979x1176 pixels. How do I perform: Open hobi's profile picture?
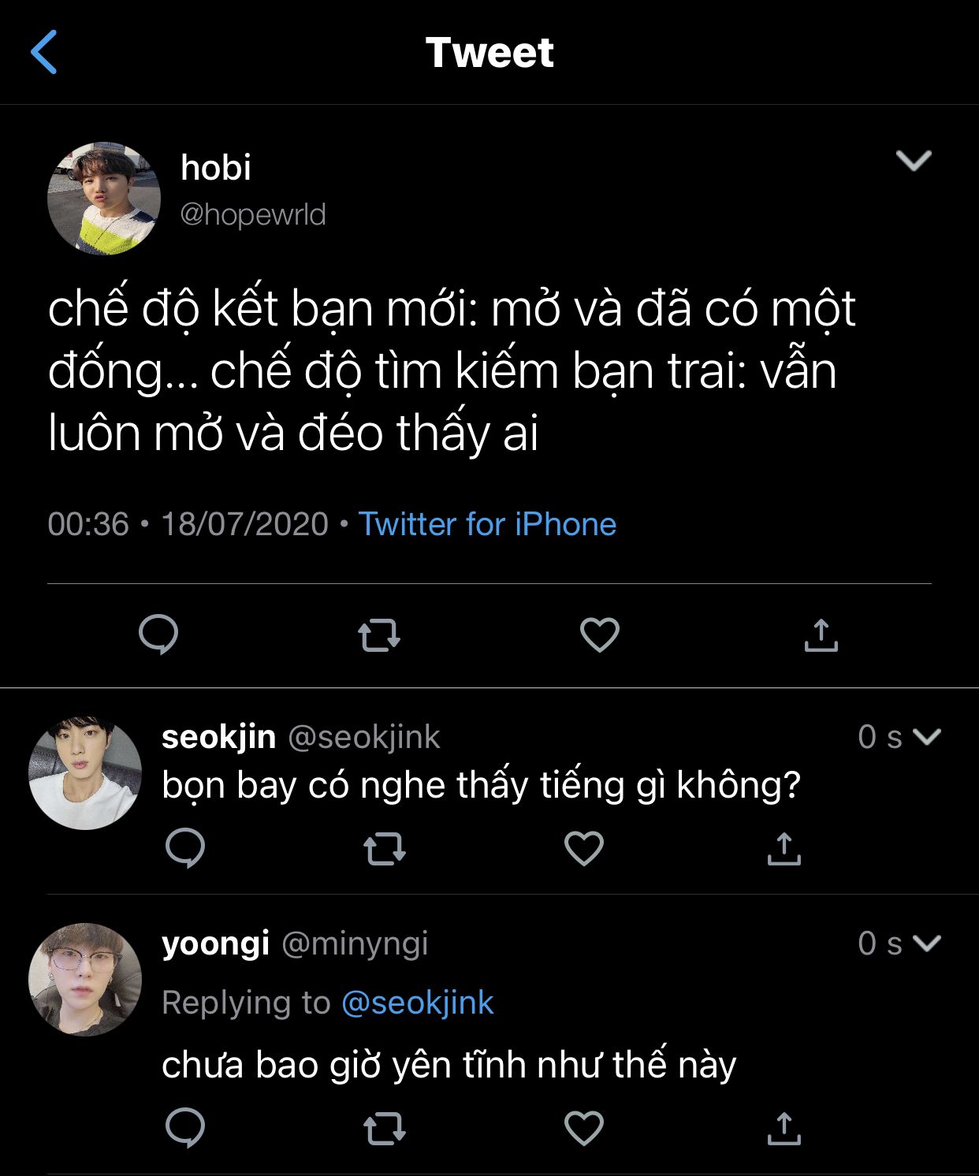tap(104, 199)
